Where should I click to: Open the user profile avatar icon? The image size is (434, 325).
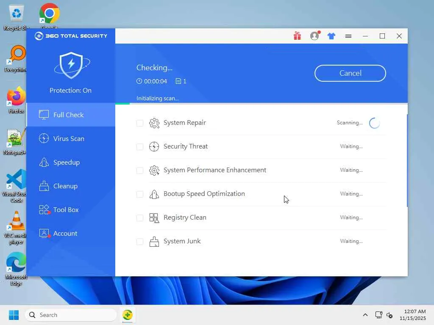315,36
